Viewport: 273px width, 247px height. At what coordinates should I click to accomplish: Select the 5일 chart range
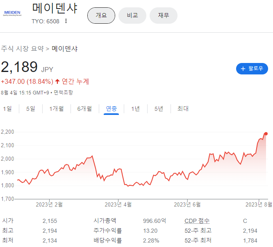point(31,109)
